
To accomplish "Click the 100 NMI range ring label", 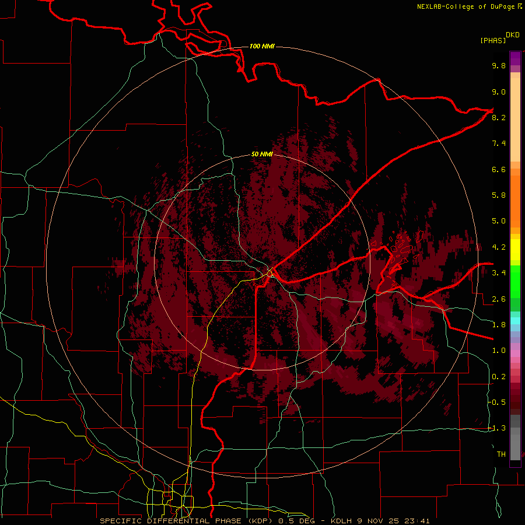I will coord(262,46).
